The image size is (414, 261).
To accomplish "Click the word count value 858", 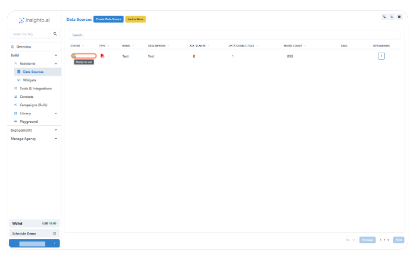I will [290, 56].
